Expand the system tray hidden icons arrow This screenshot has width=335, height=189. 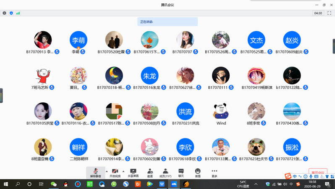[x=256, y=184]
